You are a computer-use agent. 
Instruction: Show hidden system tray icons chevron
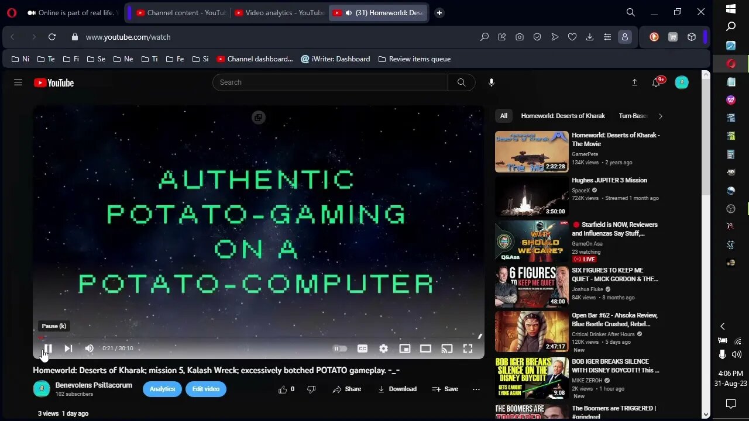(723, 326)
